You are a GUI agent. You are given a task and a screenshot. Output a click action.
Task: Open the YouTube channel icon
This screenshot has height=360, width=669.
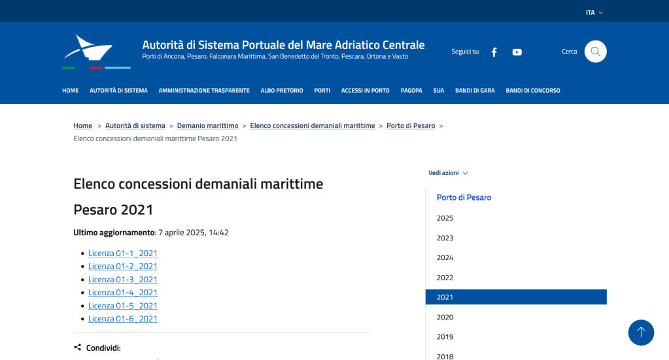(x=517, y=52)
